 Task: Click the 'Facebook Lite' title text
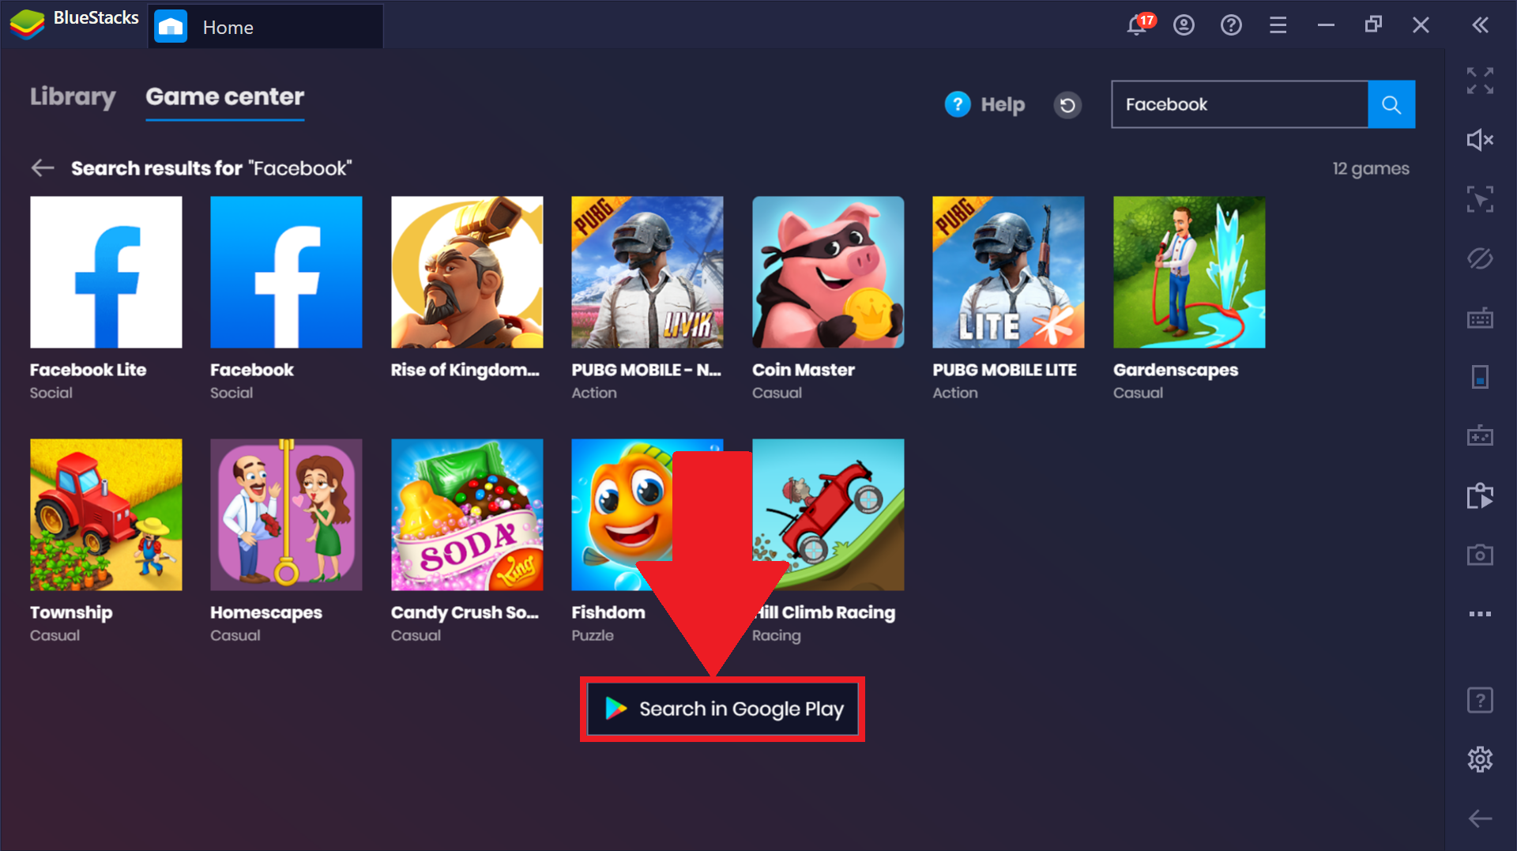coord(88,370)
